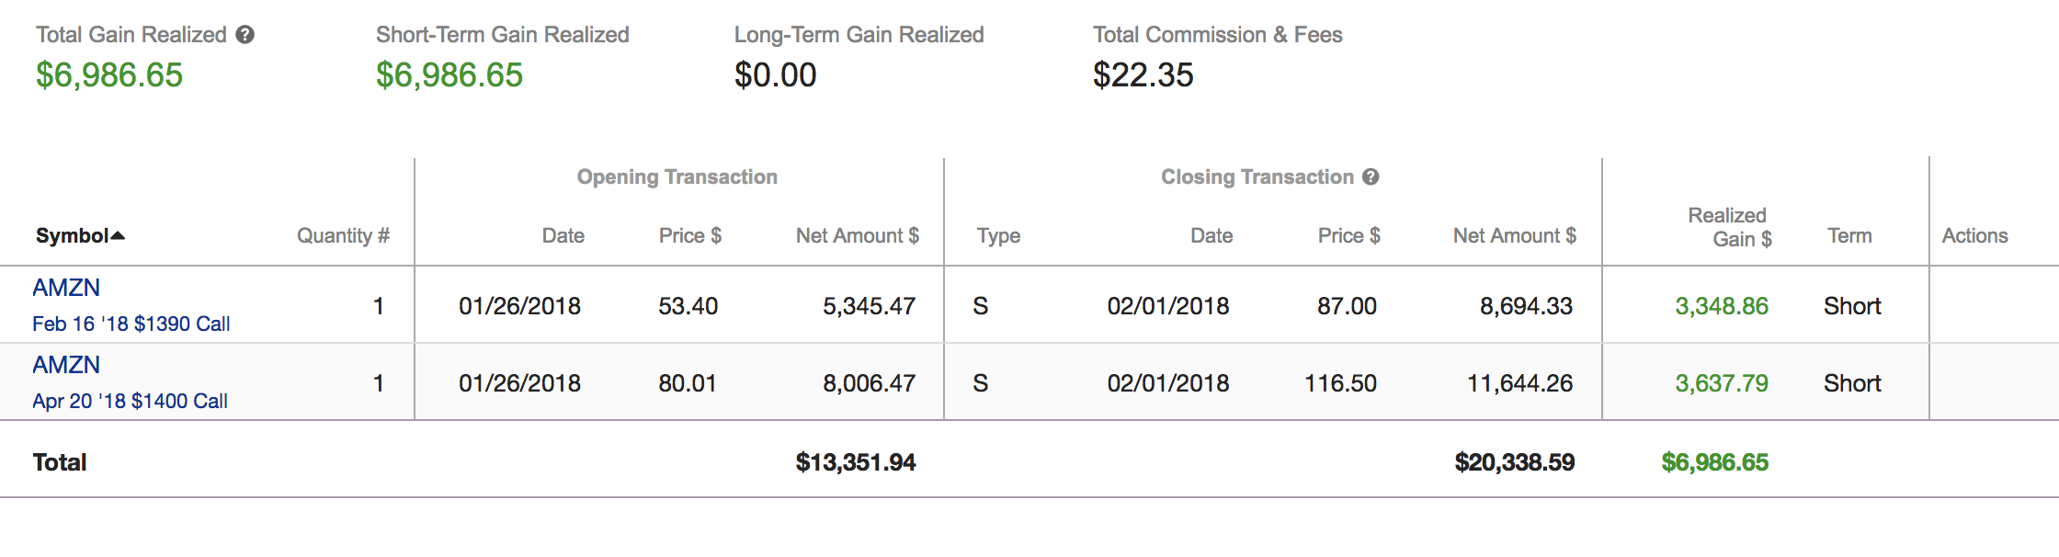Open AMZN link in first row

(x=66, y=288)
